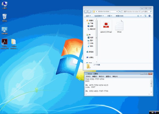Click the Adobe Acrobat address bar segment
Image resolution: width=159 pixels, height=114 pixels.
pyautogui.click(x=104, y=12)
